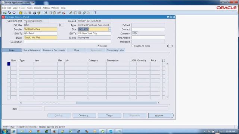Switch to the Price Reference tab
This screenshot has height=134, width=239.
[31, 50]
